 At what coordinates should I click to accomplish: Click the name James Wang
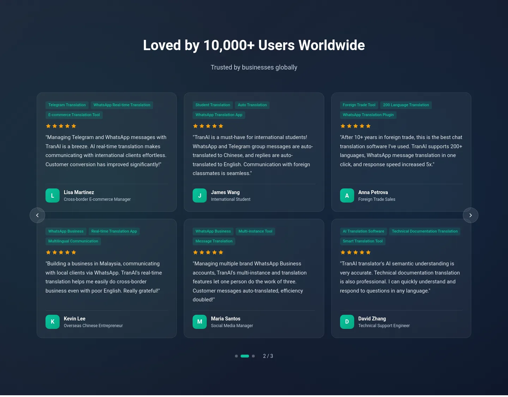(225, 192)
